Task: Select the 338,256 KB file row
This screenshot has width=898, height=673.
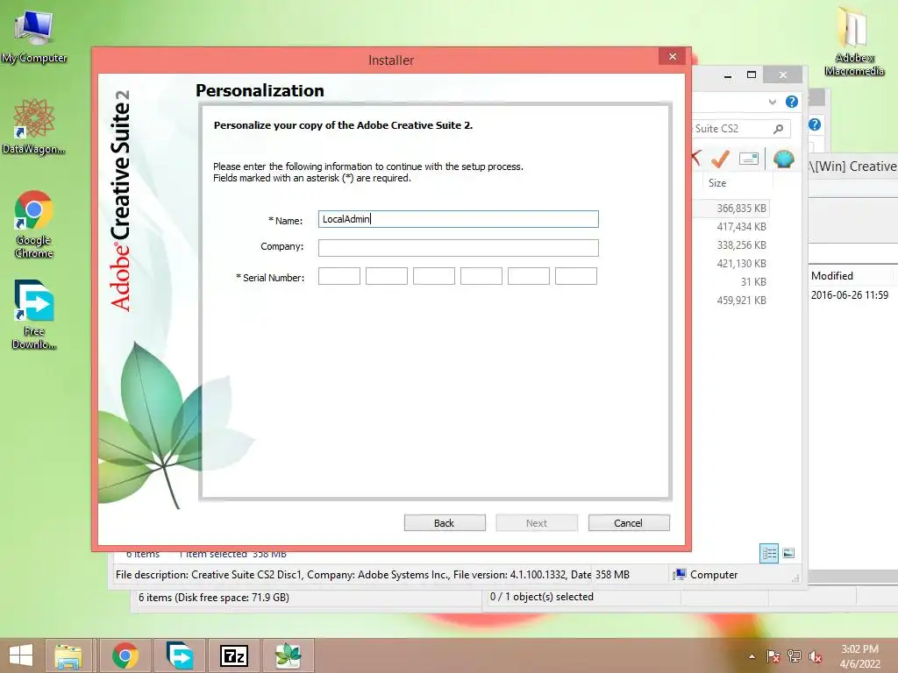Action: tap(731, 245)
